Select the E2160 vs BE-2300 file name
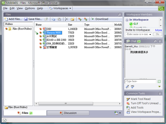 pyautogui.click(x=56, y=40)
